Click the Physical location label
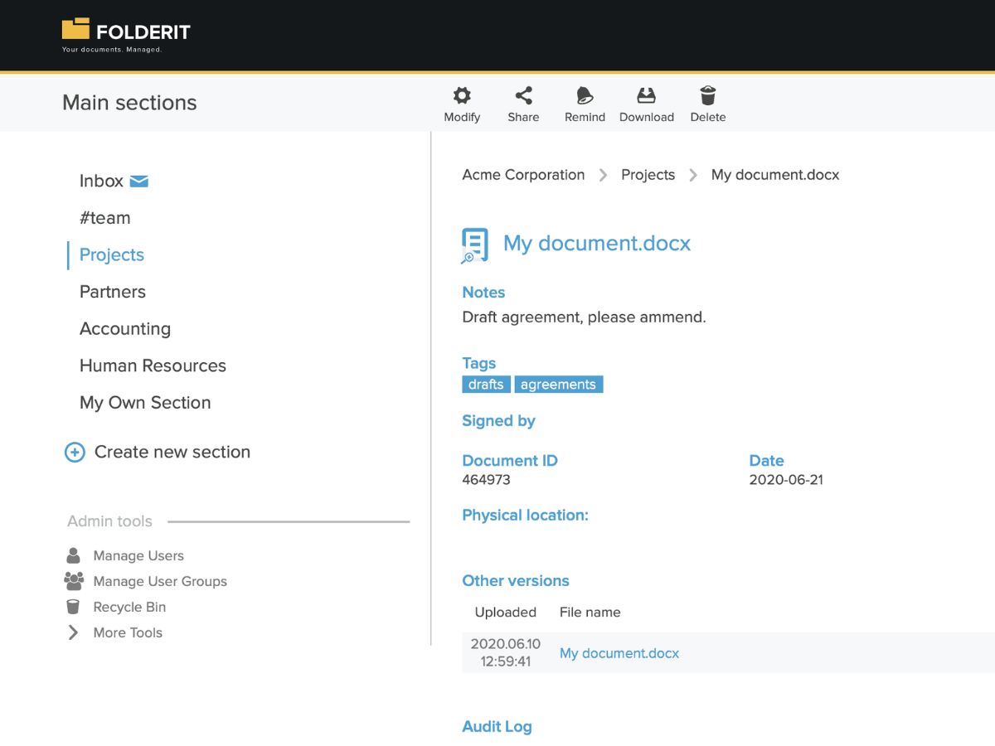995x746 pixels. tap(525, 516)
